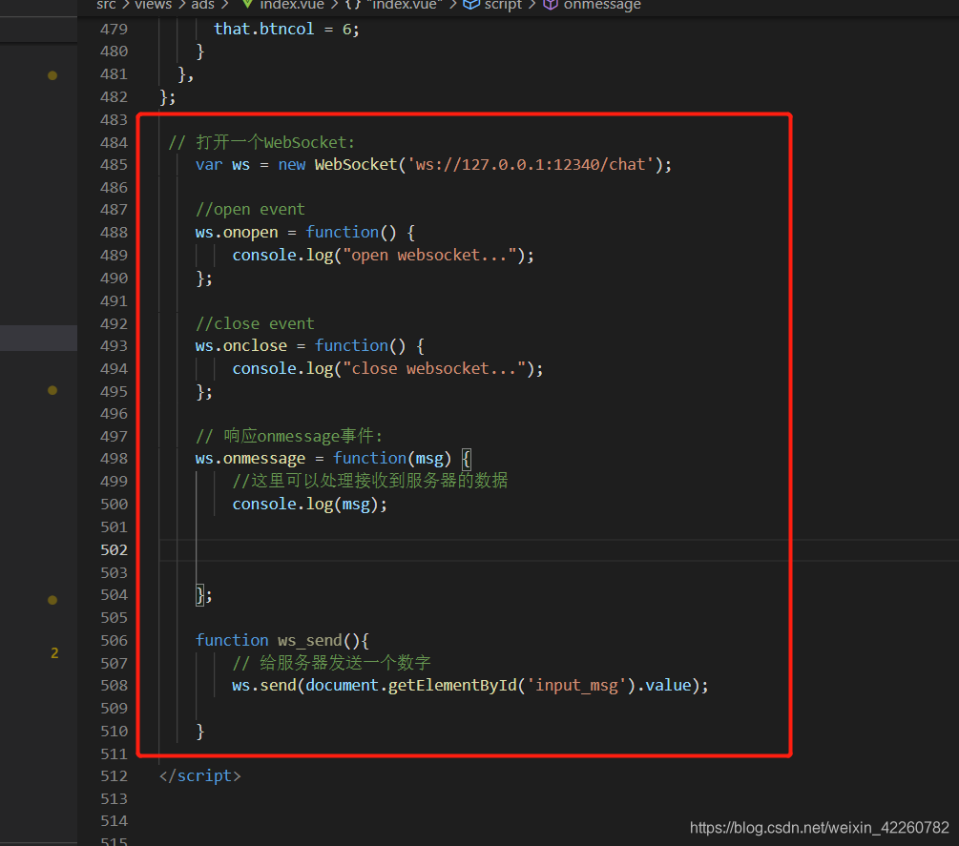The image size is (959, 846).
Task: Open the 'views' breadcrumb segment
Action: (x=153, y=5)
